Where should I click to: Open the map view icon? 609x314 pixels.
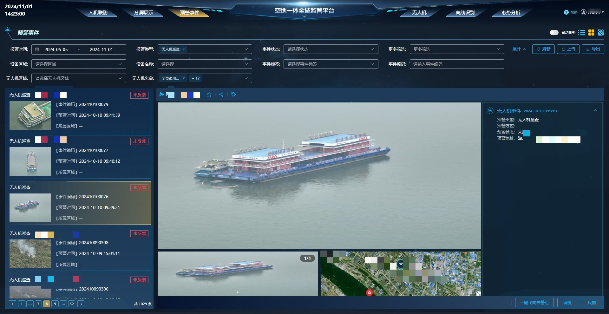click(601, 33)
